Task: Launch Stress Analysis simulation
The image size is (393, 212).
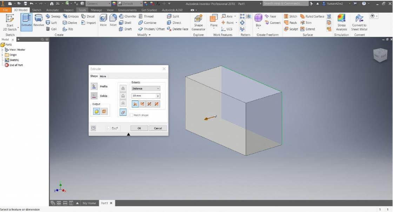Action: pos(341,22)
